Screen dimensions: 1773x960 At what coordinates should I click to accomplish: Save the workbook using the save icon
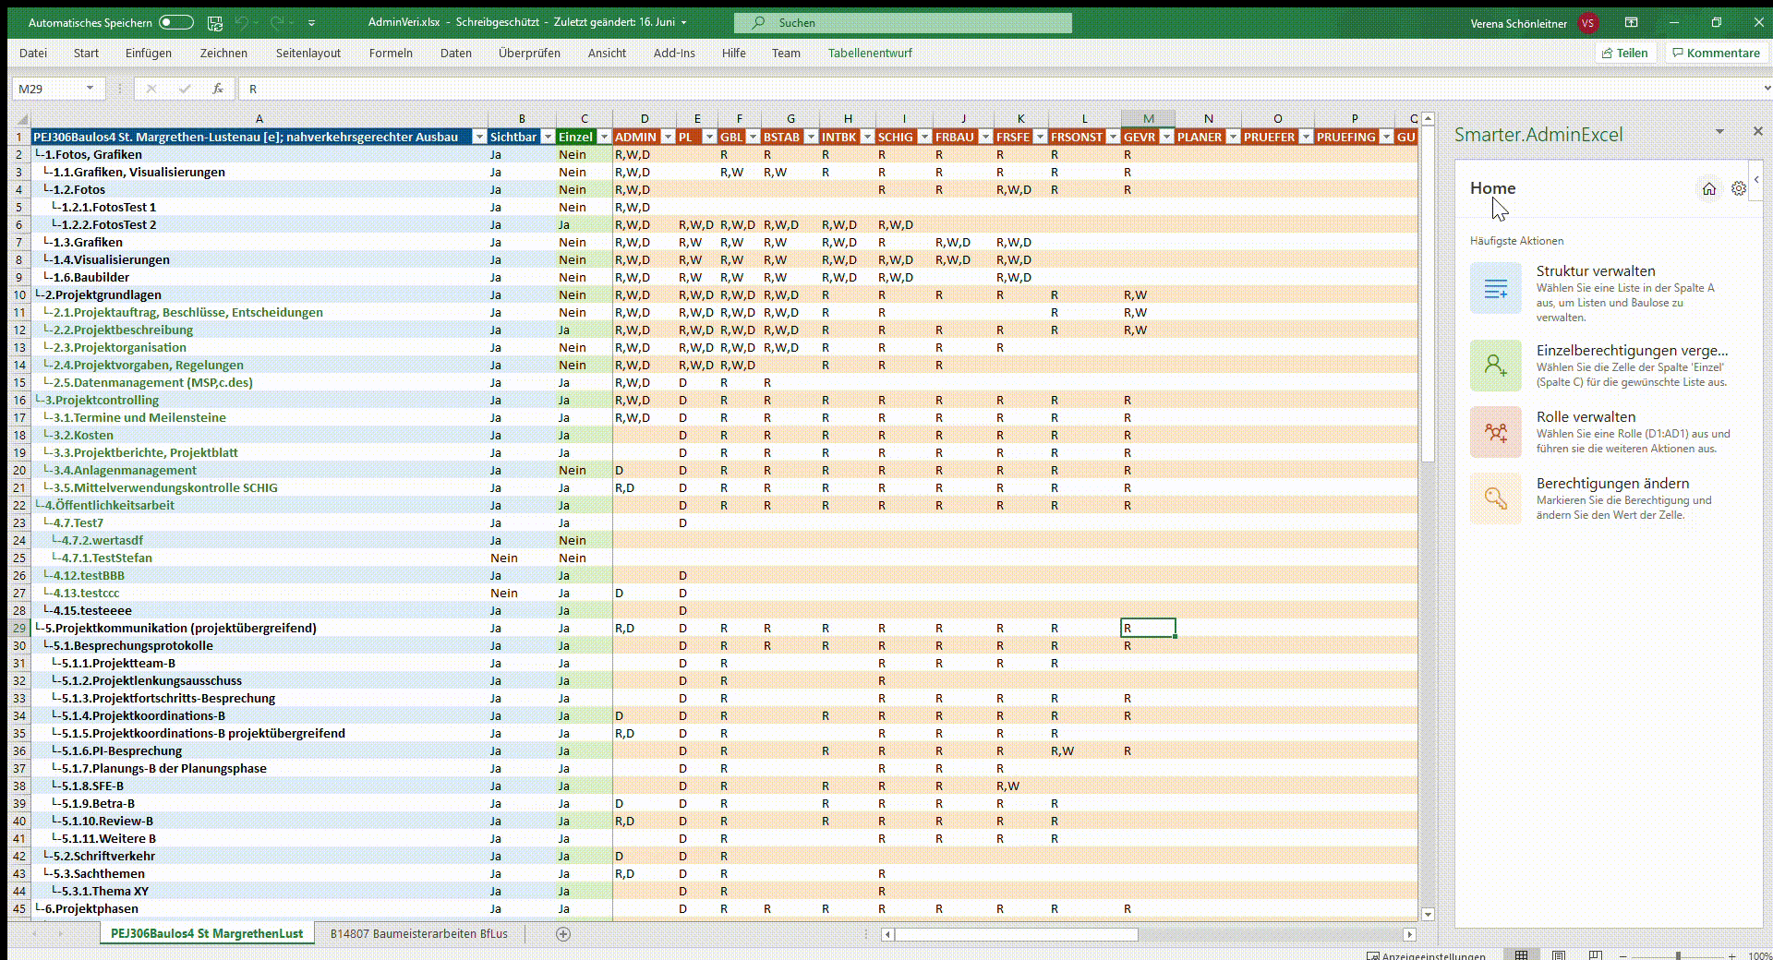point(216,22)
